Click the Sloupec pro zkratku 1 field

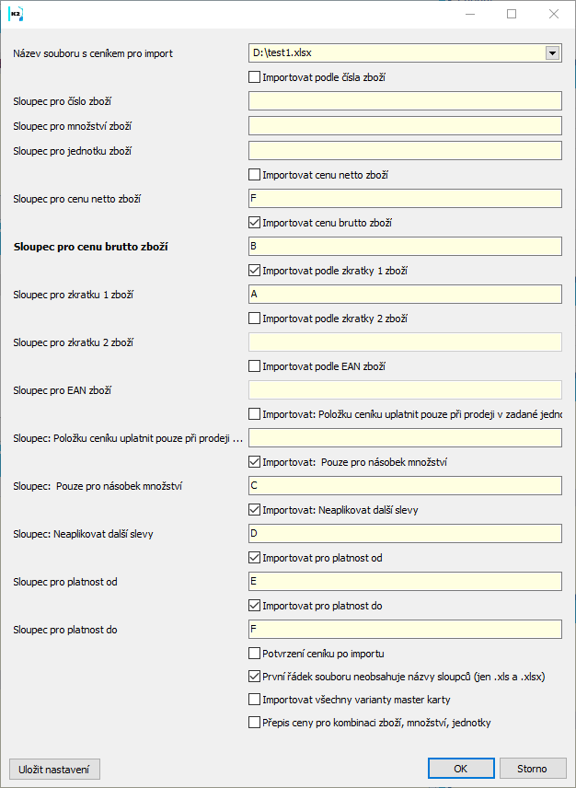(x=405, y=294)
